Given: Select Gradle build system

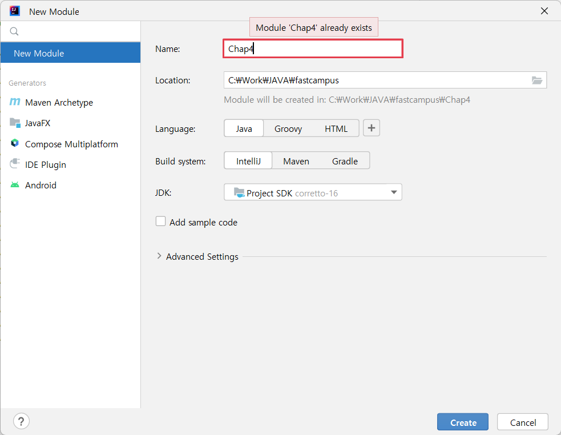Looking at the screenshot, I should pyautogui.click(x=345, y=161).
